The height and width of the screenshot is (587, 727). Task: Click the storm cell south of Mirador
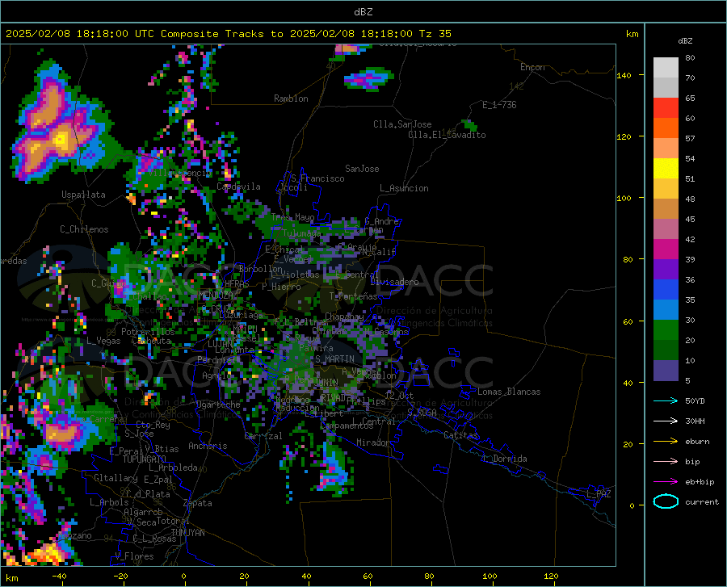(334, 468)
